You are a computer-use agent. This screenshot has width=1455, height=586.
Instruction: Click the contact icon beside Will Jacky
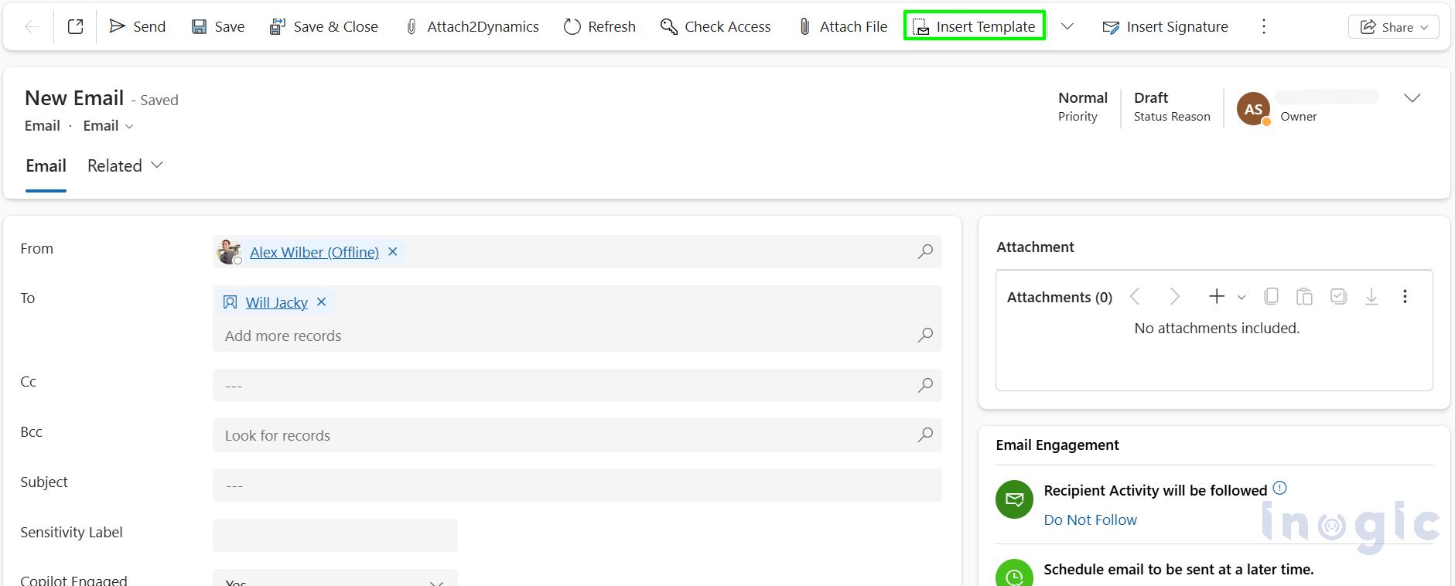(x=230, y=302)
